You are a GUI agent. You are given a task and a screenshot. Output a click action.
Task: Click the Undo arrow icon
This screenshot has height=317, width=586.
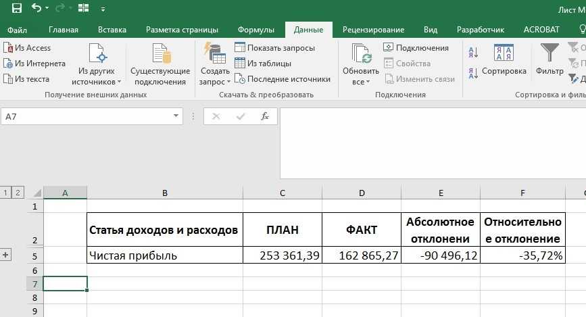[x=36, y=9]
